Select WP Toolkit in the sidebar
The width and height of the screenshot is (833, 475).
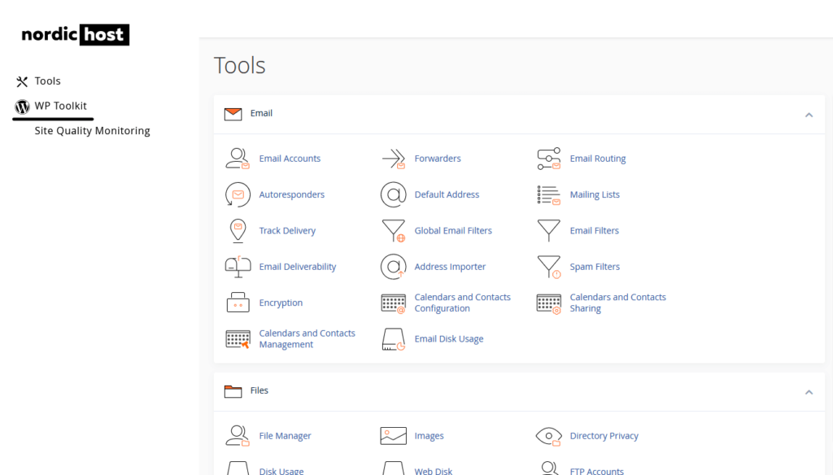(x=60, y=106)
